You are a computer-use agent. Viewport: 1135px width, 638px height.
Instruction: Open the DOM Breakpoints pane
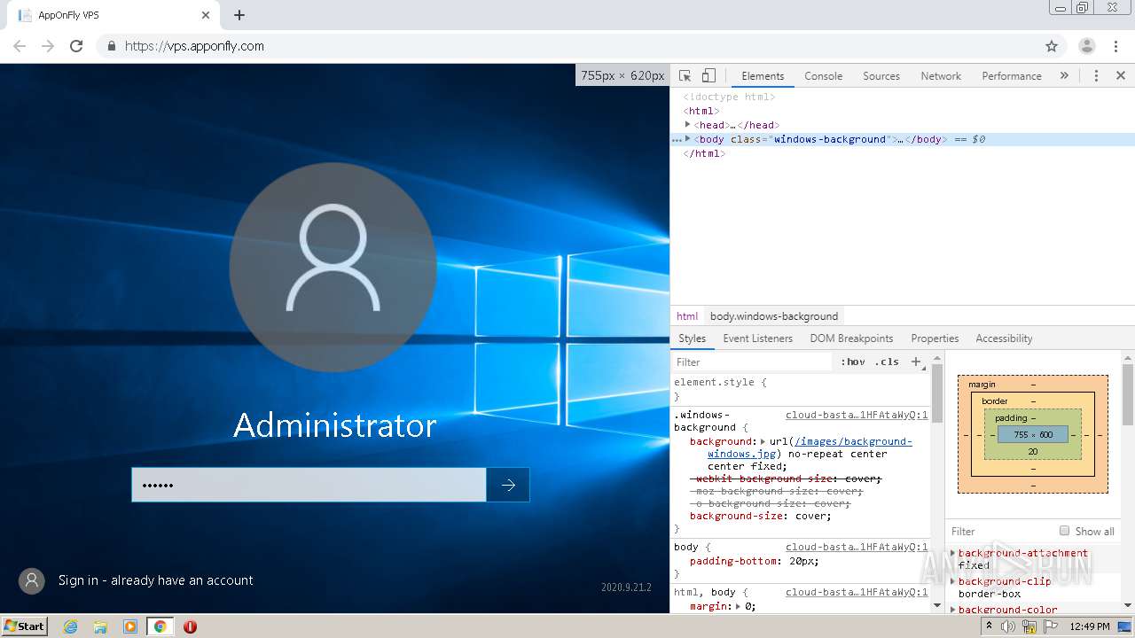click(x=851, y=338)
